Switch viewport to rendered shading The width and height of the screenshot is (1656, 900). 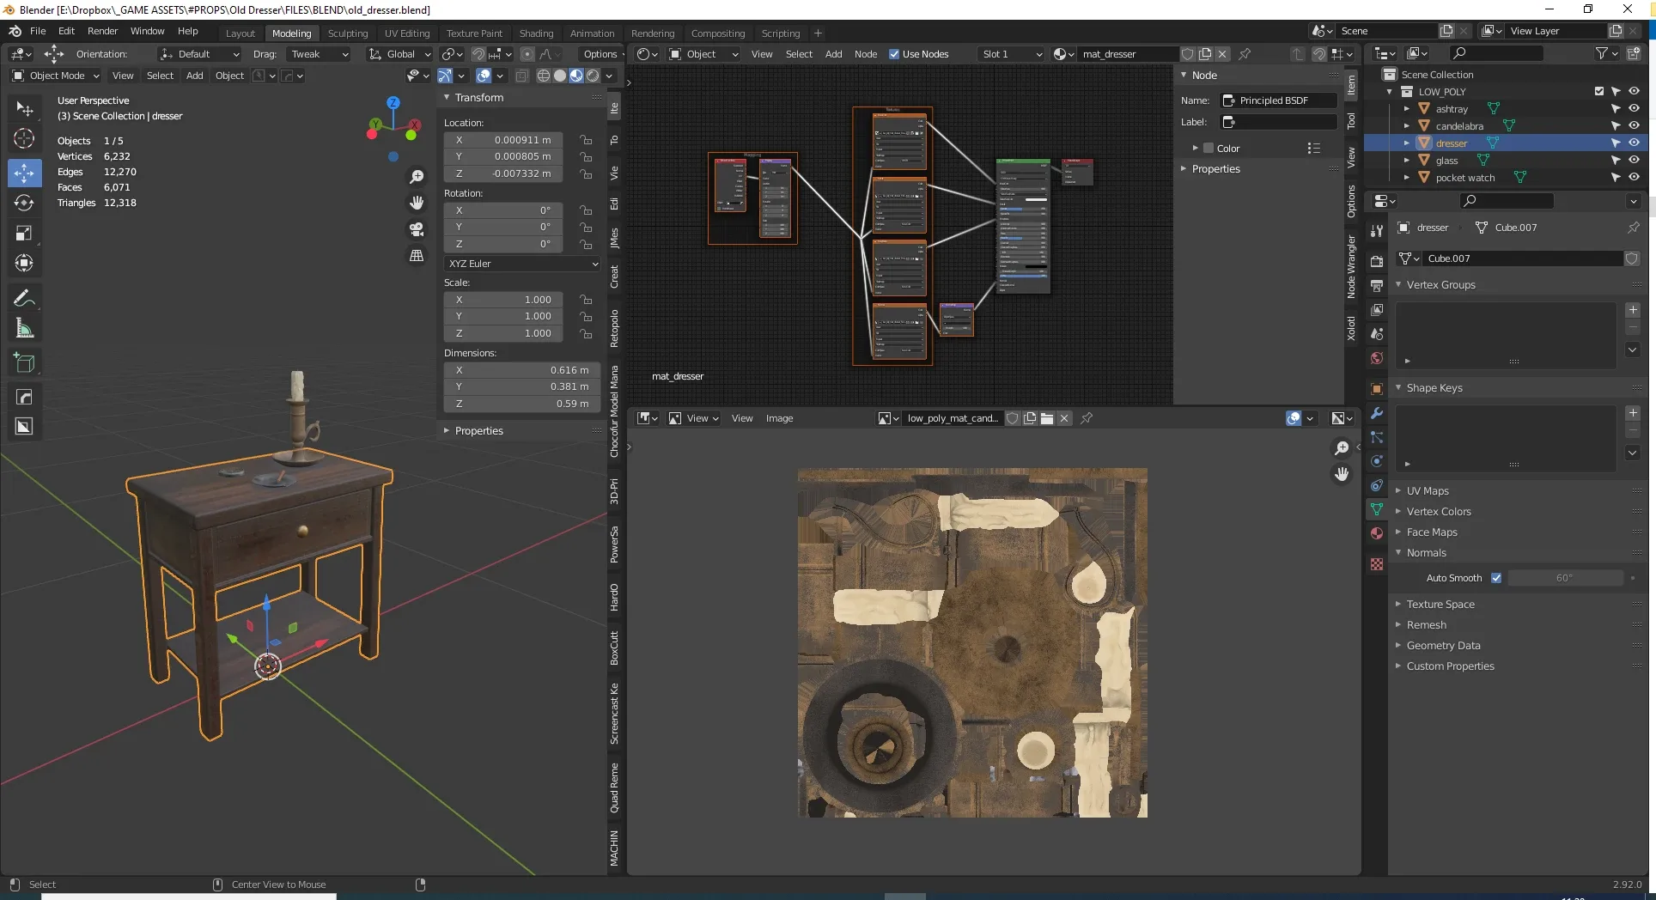pyautogui.click(x=593, y=76)
